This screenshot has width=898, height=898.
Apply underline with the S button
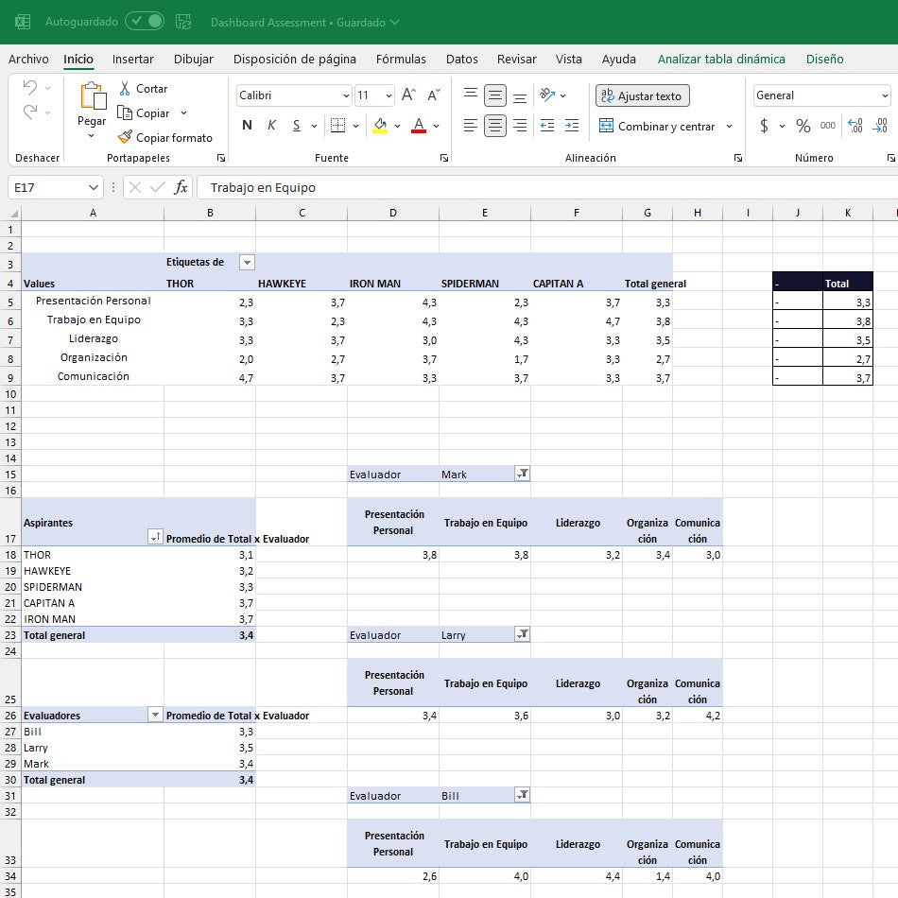296,126
